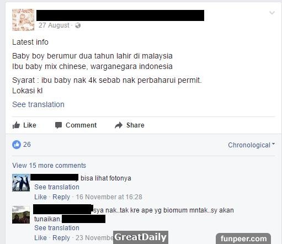Click See translation under the main post
Image resolution: width=282 pixels, height=244 pixels.
click(x=38, y=104)
